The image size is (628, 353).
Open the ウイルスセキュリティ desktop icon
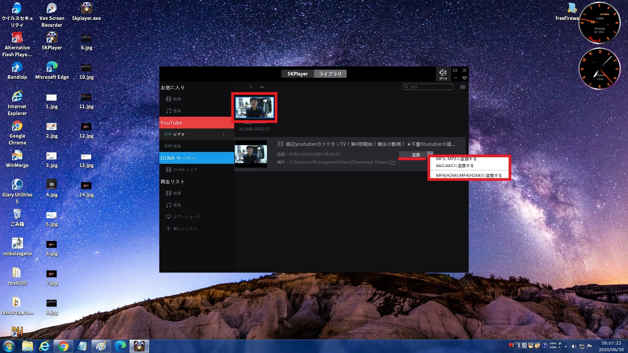(x=17, y=15)
